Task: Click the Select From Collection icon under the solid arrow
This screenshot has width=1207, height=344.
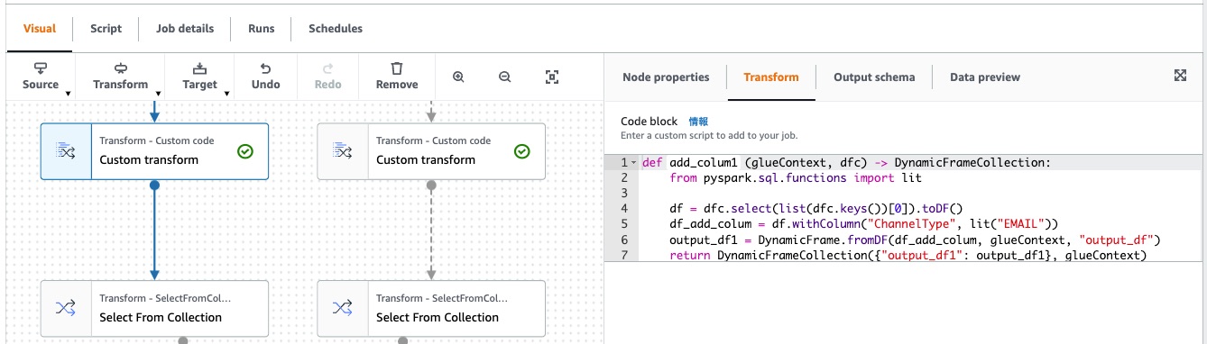Action: [x=66, y=309]
